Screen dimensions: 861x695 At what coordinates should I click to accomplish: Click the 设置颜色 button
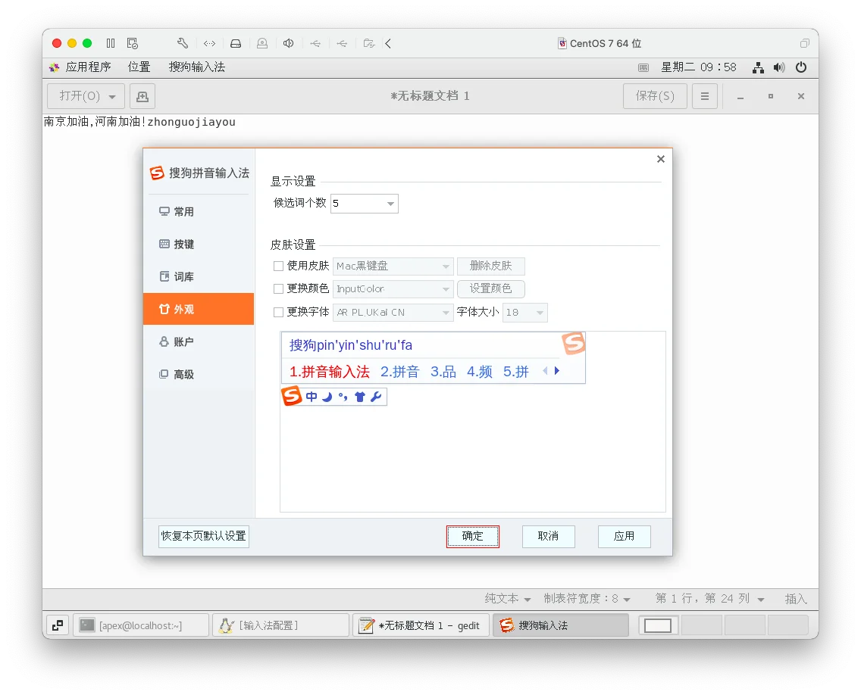pos(491,288)
